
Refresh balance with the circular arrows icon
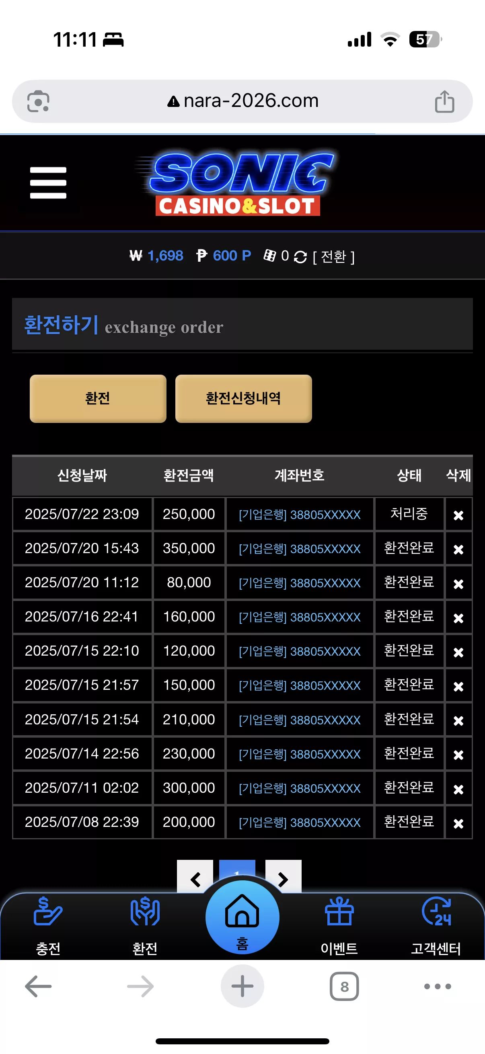[300, 256]
